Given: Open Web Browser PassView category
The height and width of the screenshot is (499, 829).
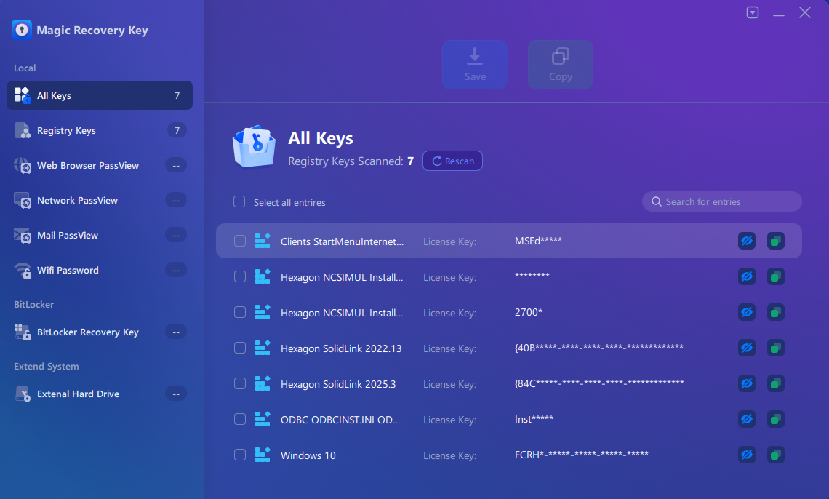Looking at the screenshot, I should [87, 165].
